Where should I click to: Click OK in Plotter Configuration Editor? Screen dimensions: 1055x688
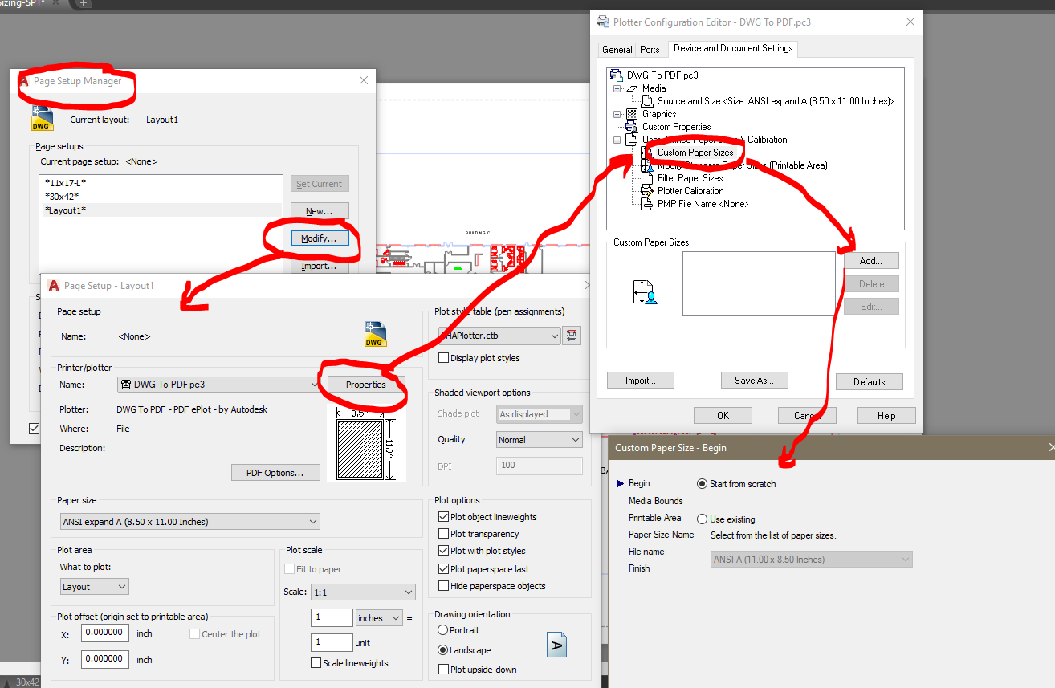pos(723,416)
